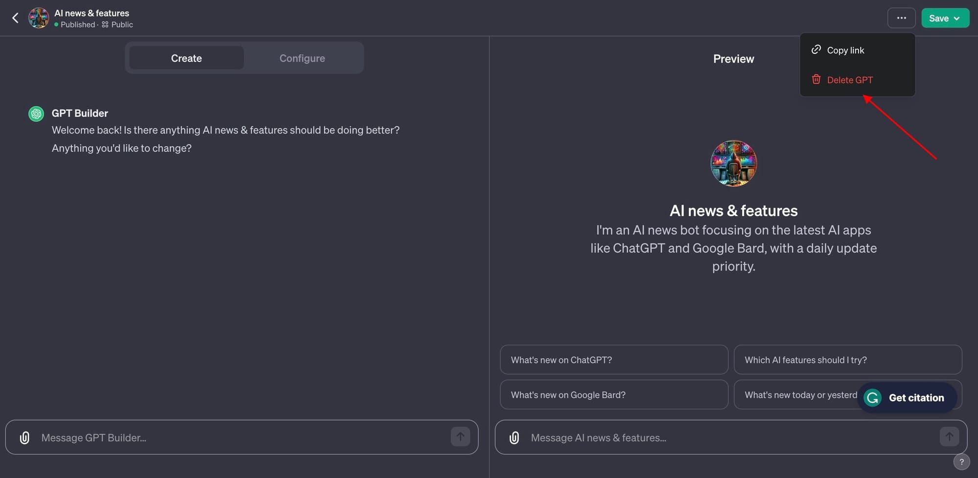Select Delete GPT from the menu

coord(850,80)
